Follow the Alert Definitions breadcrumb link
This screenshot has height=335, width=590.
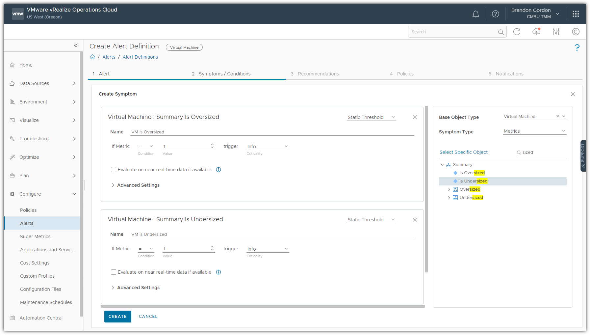(x=140, y=57)
